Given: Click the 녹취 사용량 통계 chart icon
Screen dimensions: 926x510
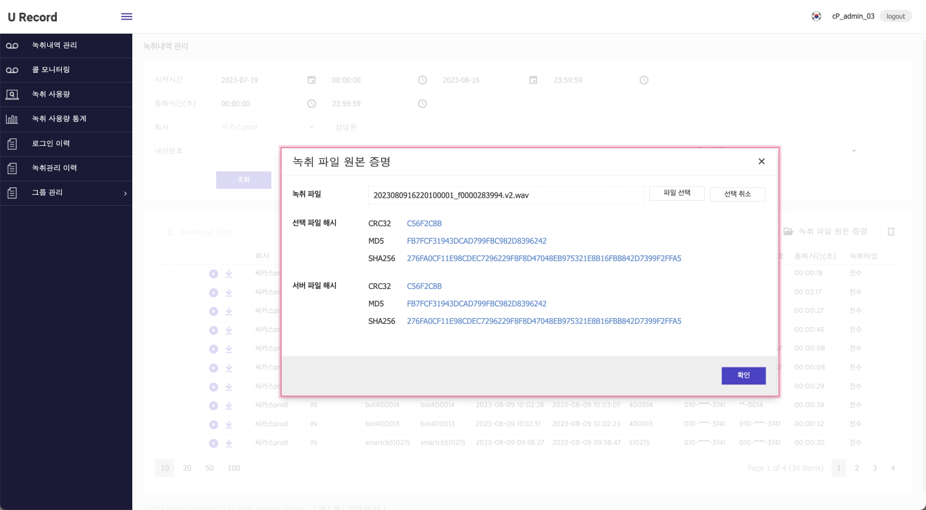Looking at the screenshot, I should 12,119.
